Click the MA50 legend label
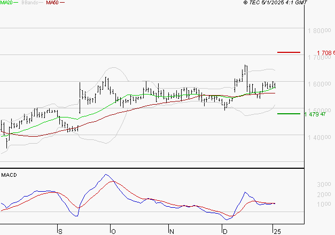 tap(52, 3)
